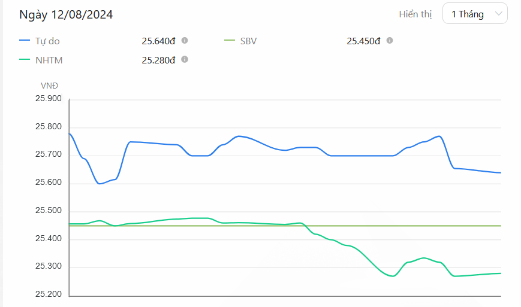Click the 25.900 y-axis label
The width and height of the screenshot is (521, 307).
49,99
